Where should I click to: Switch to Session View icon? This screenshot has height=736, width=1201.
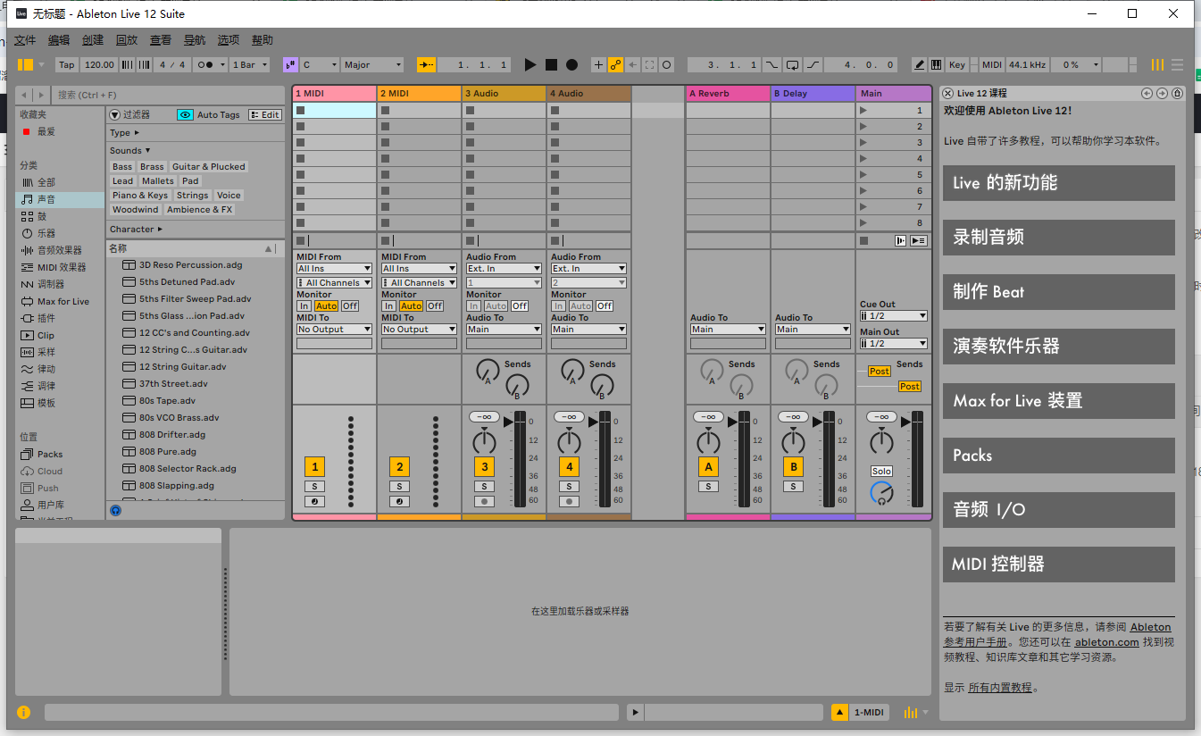(x=1158, y=65)
